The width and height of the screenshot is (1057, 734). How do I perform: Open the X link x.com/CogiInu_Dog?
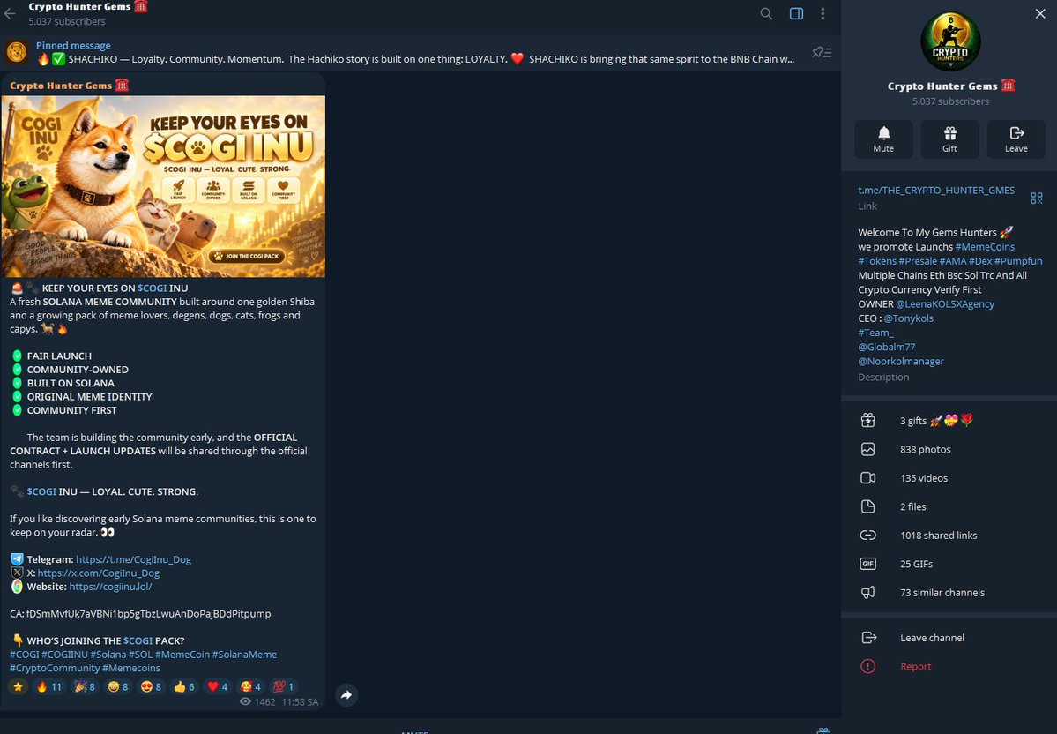click(99, 573)
